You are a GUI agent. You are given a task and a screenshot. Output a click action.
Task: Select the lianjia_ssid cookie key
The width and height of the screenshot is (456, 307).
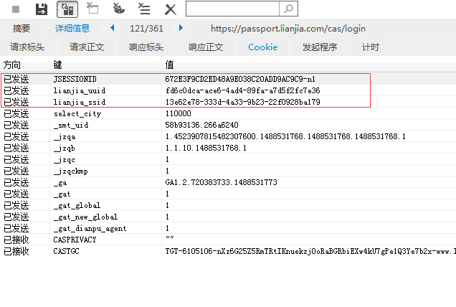click(80, 102)
